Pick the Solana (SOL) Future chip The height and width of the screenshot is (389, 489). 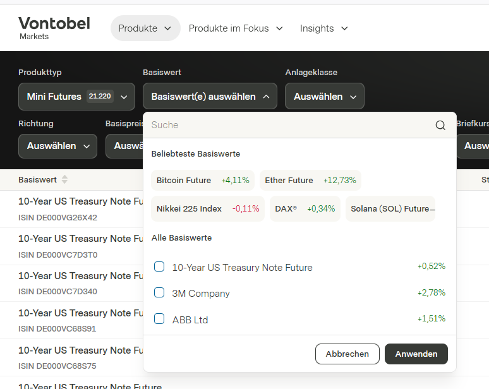390,209
